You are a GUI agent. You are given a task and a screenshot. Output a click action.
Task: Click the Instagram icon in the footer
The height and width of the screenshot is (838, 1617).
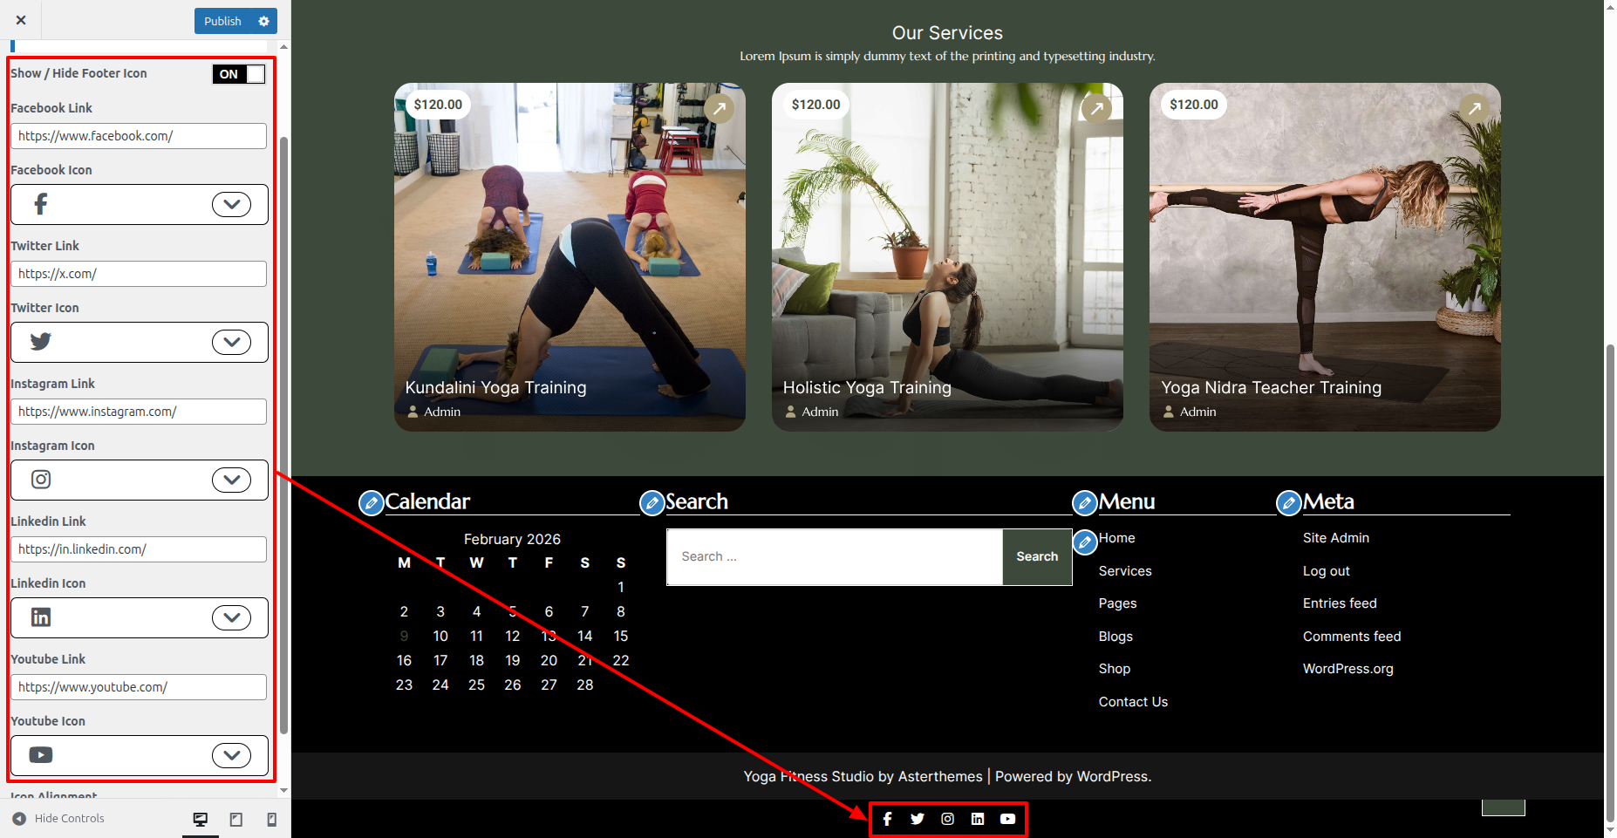pos(947,819)
